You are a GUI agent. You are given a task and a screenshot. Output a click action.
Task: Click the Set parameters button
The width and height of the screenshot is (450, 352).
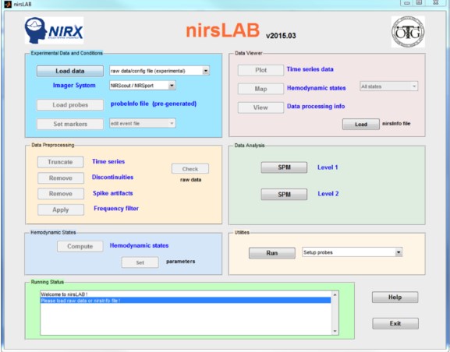(140, 262)
